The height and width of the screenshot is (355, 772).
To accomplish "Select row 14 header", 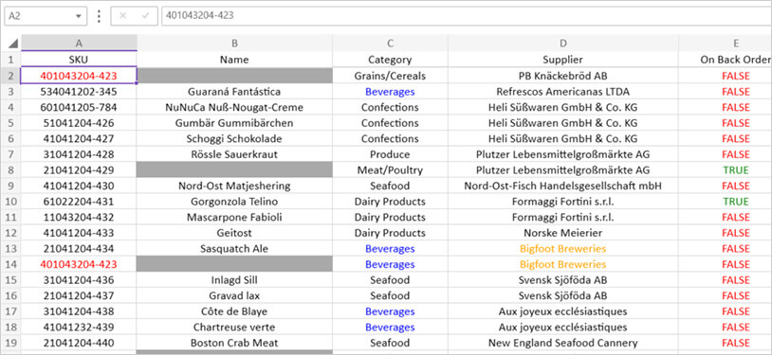I will pos(10,264).
